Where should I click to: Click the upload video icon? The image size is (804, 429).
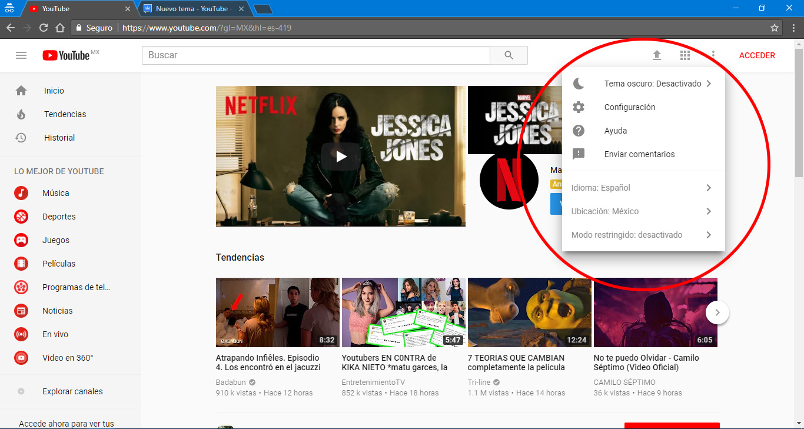(x=657, y=55)
